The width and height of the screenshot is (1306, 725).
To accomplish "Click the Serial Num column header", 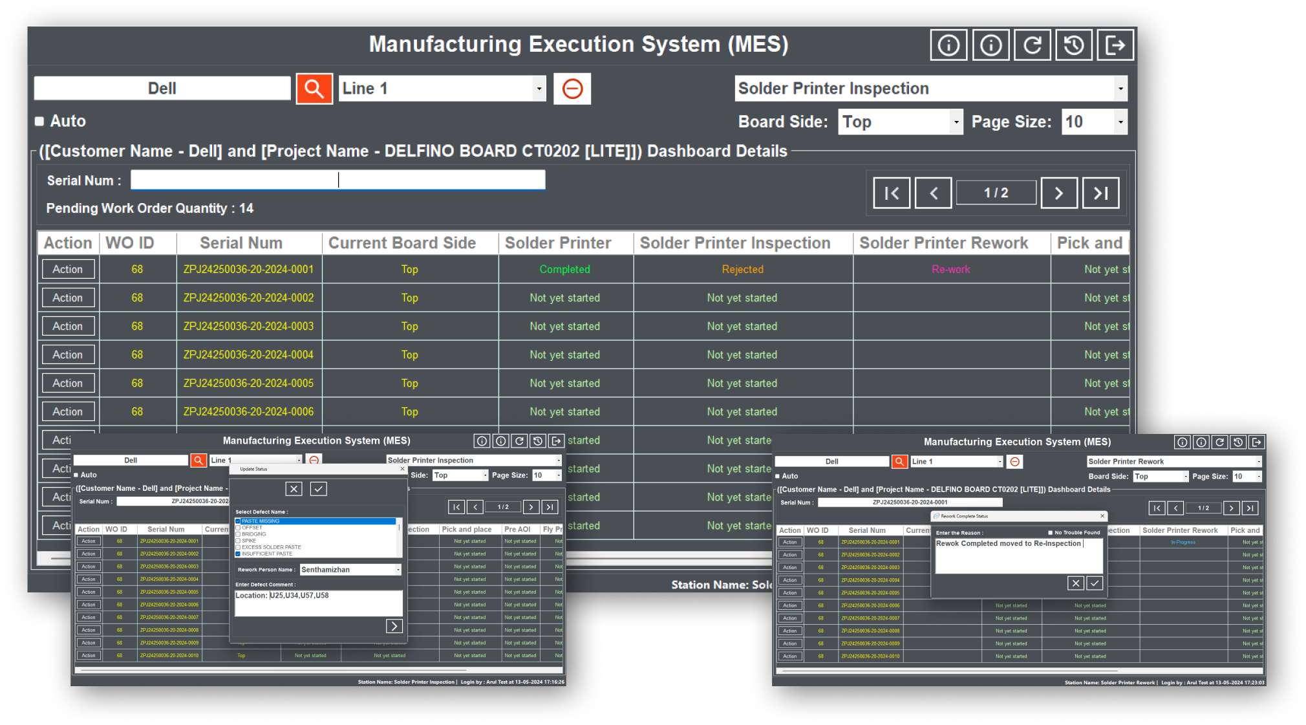I will click(x=241, y=243).
